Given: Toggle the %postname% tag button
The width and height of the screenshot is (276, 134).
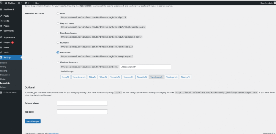Looking at the screenshot, I should pos(157,77).
